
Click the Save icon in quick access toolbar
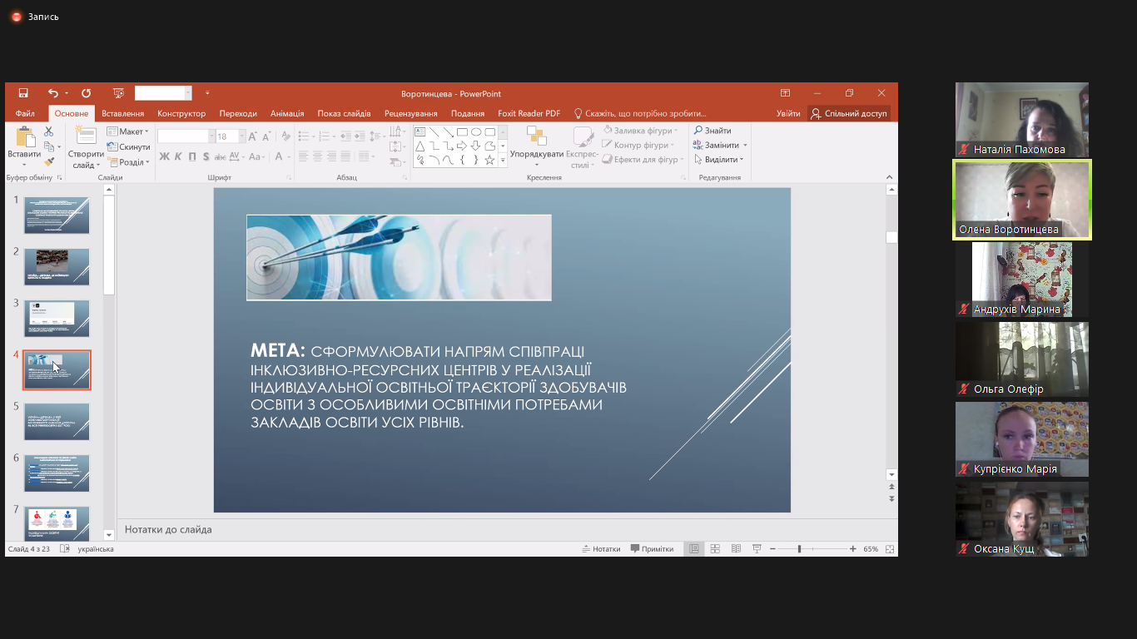point(23,93)
